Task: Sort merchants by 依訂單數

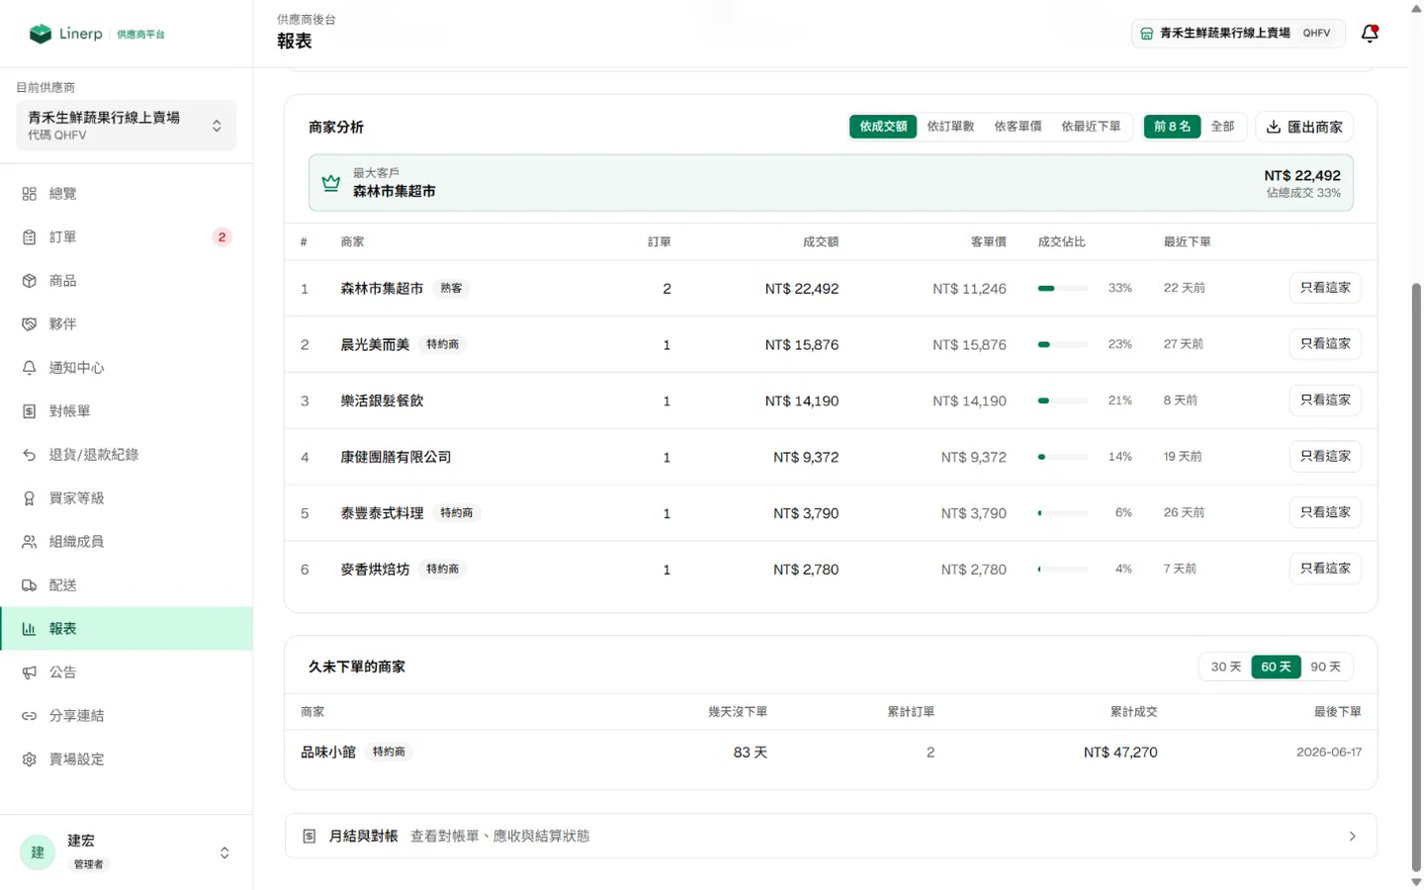Action: coord(950,127)
